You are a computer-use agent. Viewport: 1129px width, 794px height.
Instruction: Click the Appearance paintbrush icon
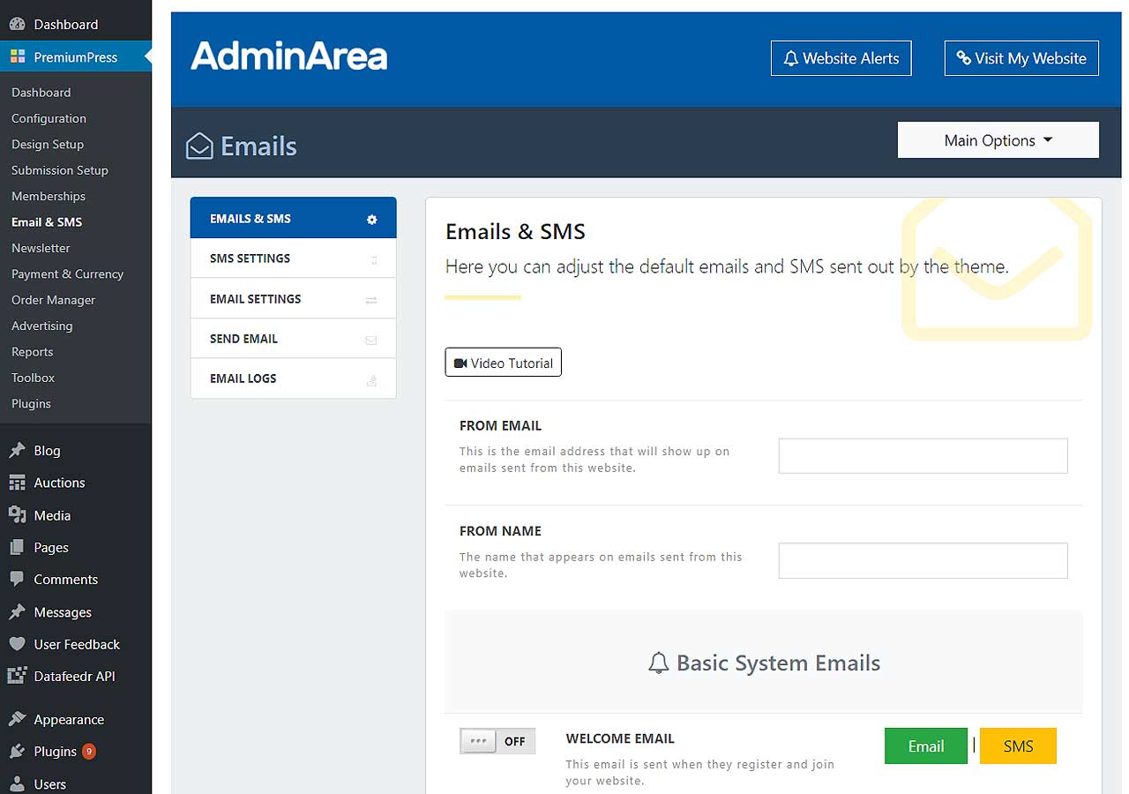pyautogui.click(x=17, y=719)
